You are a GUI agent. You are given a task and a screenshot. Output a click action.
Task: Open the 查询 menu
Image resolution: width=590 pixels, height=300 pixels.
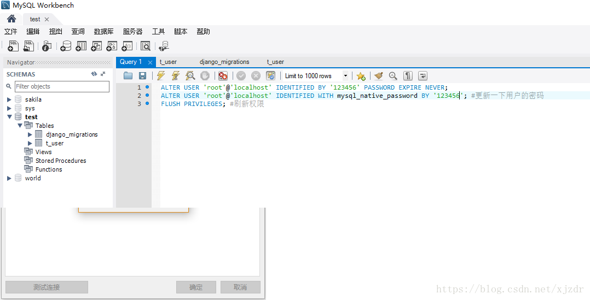(x=78, y=32)
